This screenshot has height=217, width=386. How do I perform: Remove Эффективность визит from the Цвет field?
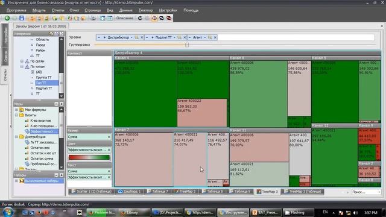click(x=109, y=150)
